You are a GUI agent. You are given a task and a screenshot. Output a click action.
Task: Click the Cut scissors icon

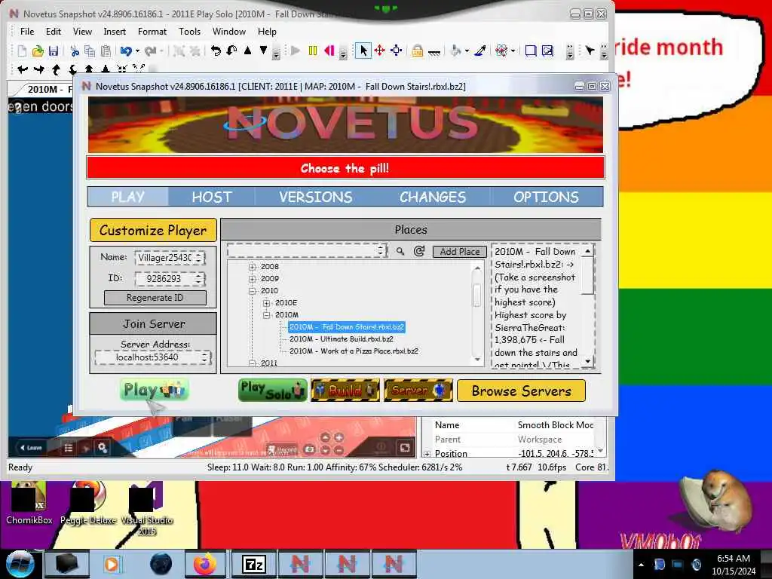pyautogui.click(x=75, y=51)
